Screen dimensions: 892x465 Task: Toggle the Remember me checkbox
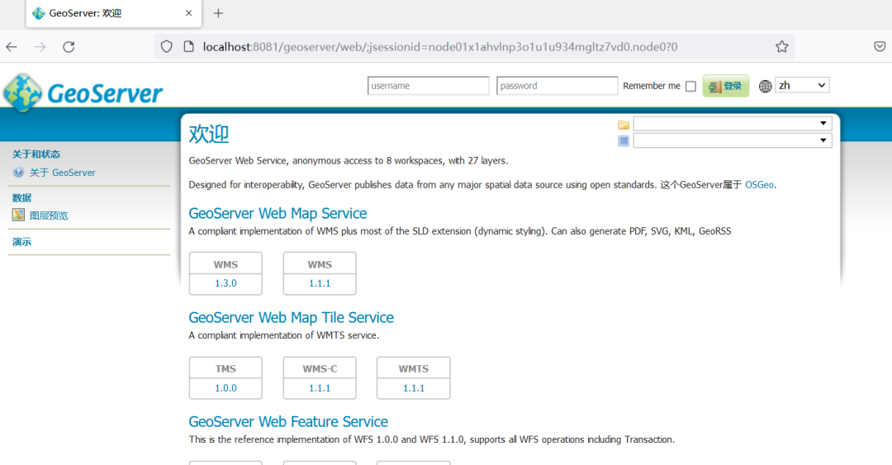(690, 86)
